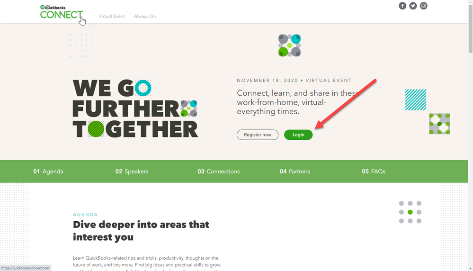Open the Virtual Event menu item
The image size is (473, 271).
click(112, 16)
